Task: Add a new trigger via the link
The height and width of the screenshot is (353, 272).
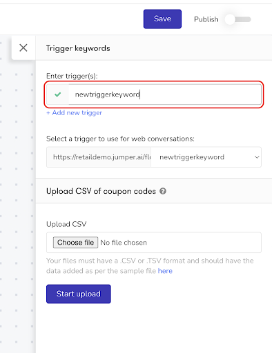Action: click(x=74, y=112)
